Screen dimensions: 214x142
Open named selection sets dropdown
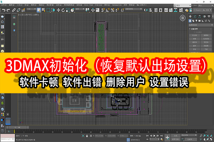tap(133, 9)
